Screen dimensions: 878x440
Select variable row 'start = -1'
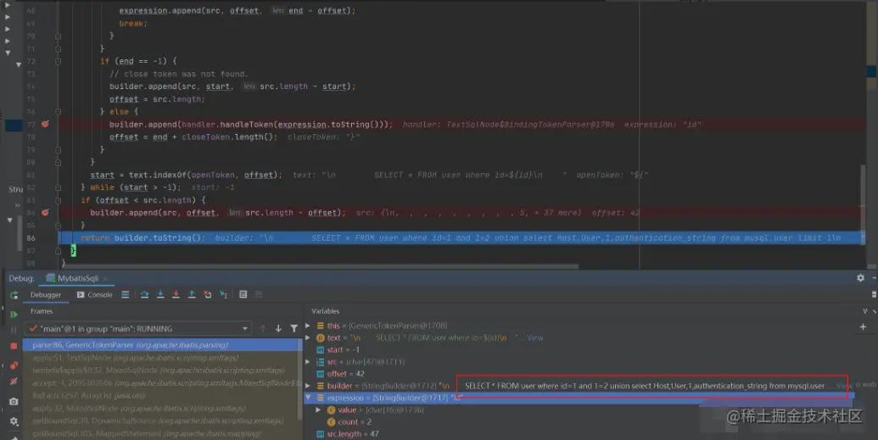point(579,350)
